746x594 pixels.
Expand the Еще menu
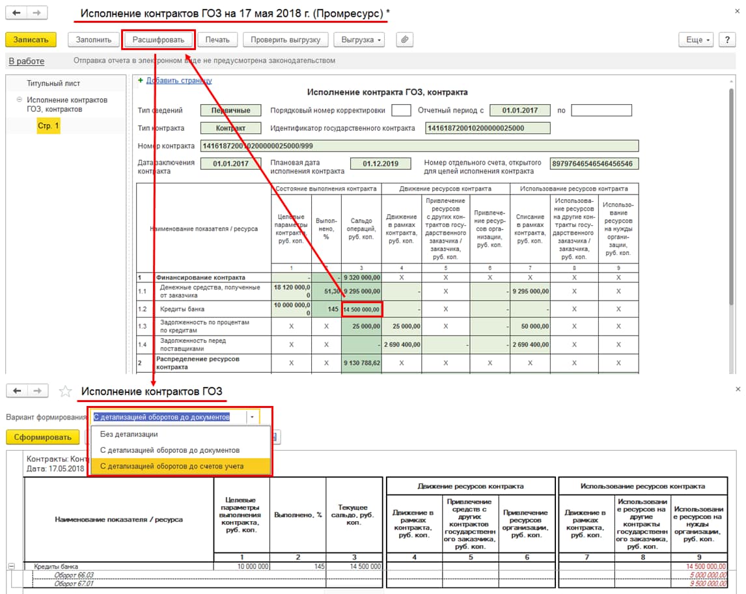click(697, 40)
